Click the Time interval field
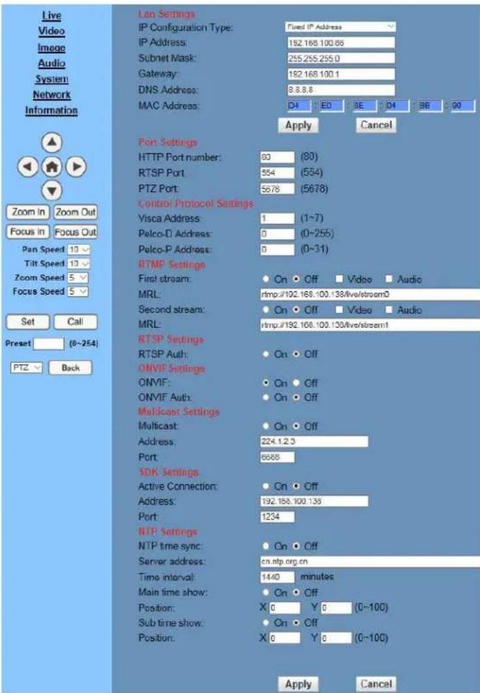 pos(277,577)
